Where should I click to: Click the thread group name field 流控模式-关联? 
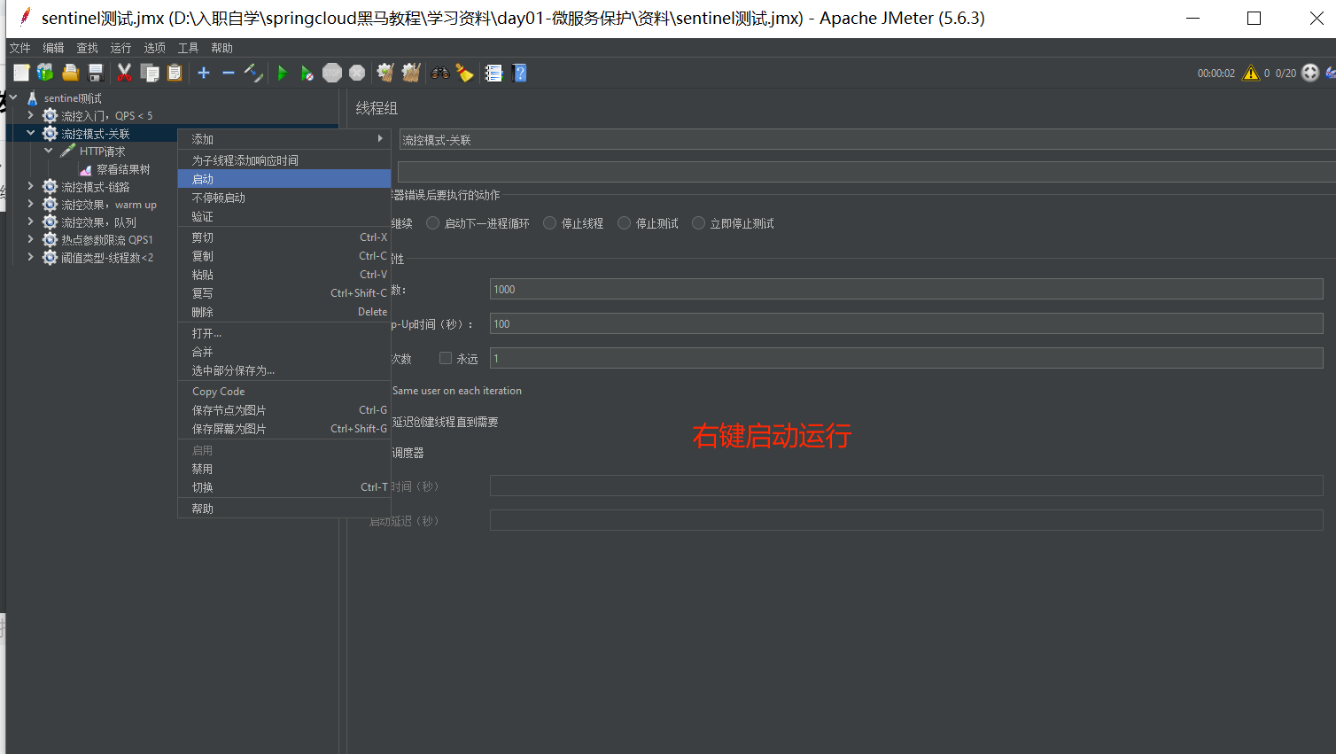click(867, 140)
